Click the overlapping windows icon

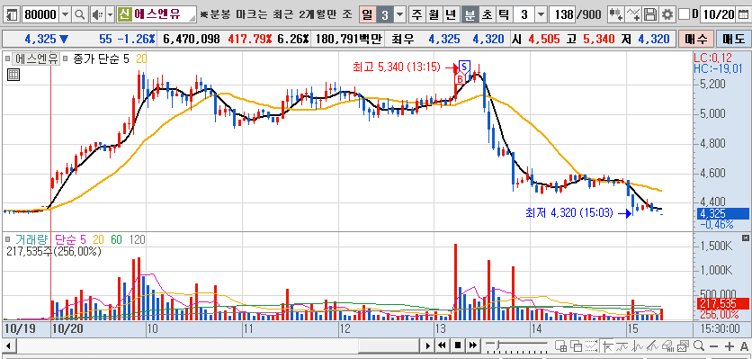pyautogui.click(x=576, y=346)
